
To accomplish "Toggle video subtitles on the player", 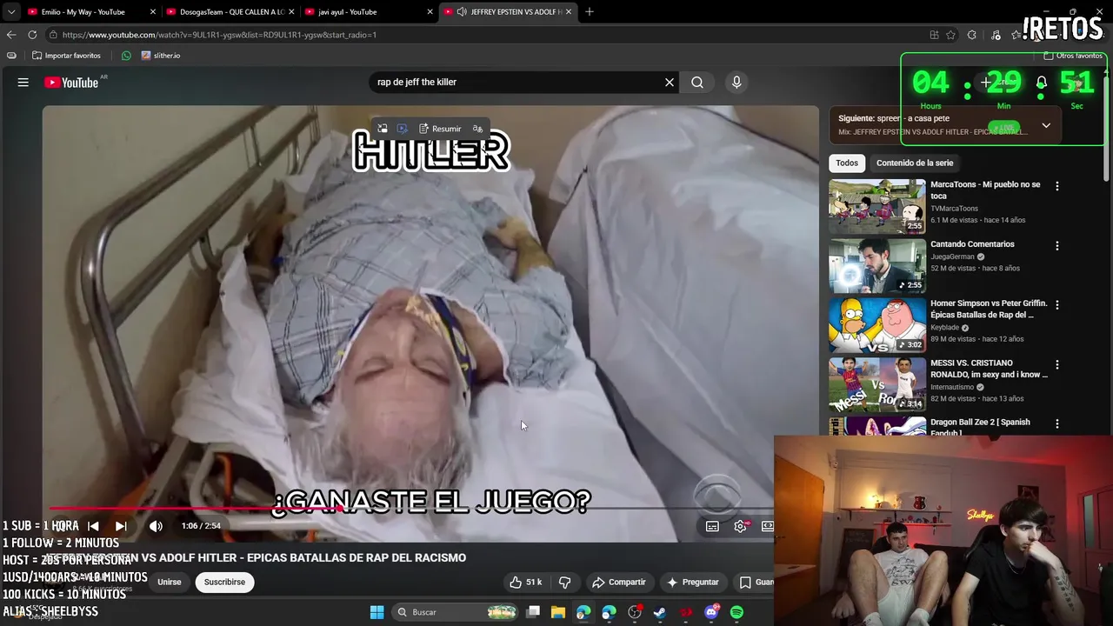I will [x=712, y=526].
